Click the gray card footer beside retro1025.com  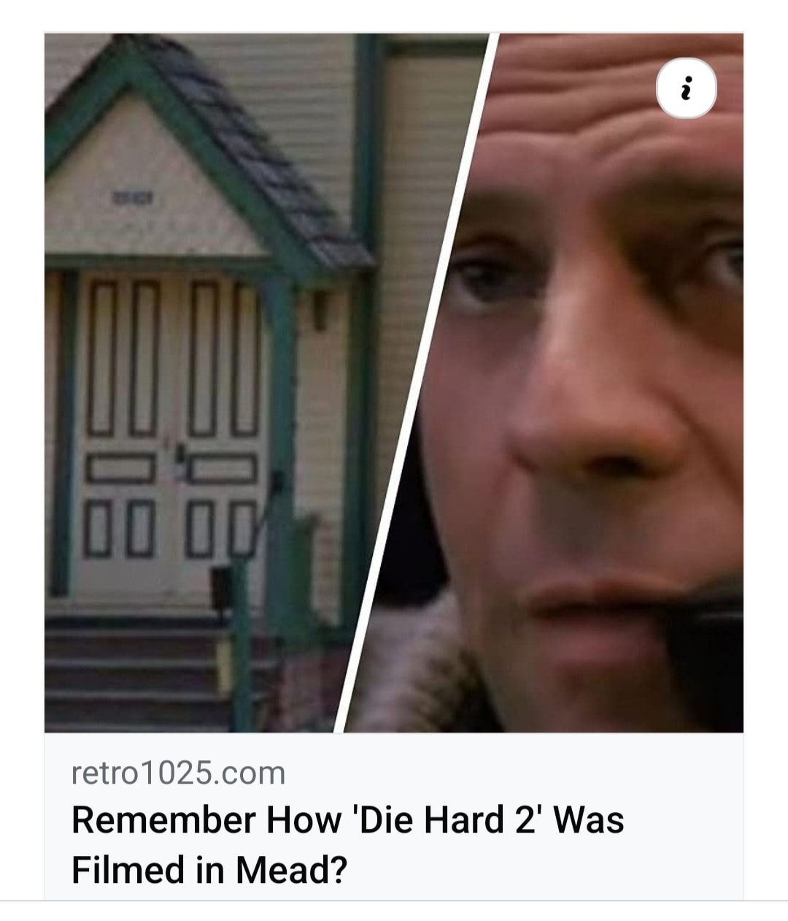point(511,773)
